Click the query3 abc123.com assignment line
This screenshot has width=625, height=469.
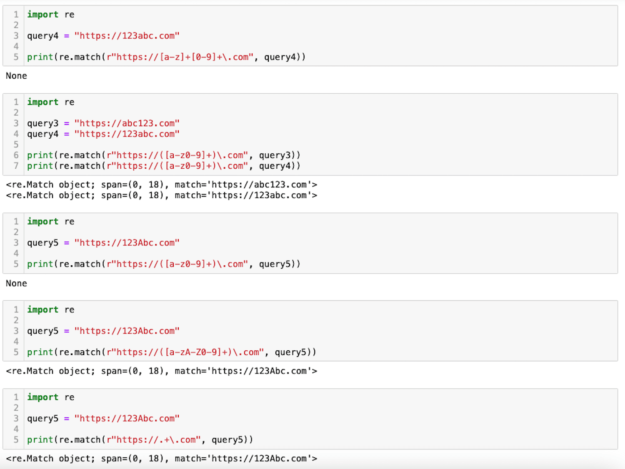(103, 123)
